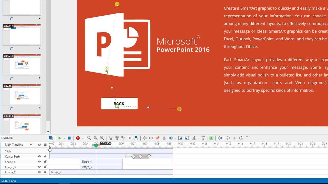Unlock the Image_2 track
Viewport: 328px width, 184px height.
point(45,172)
